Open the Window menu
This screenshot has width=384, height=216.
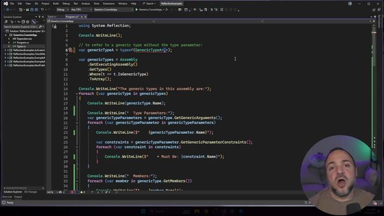click(122, 4)
